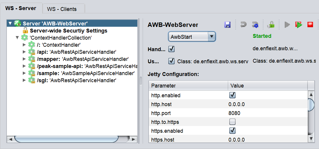Collapse the ContextHandlerCollection node
Viewport: 319px width, 149px height.
[x=17, y=38]
